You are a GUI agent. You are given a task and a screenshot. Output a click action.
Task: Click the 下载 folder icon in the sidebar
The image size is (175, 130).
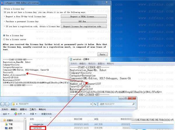pyautogui.click(x=6, y=124)
